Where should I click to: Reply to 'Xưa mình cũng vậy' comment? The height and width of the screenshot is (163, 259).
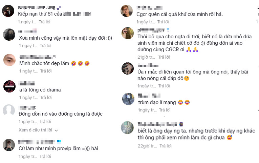pos(46,46)
